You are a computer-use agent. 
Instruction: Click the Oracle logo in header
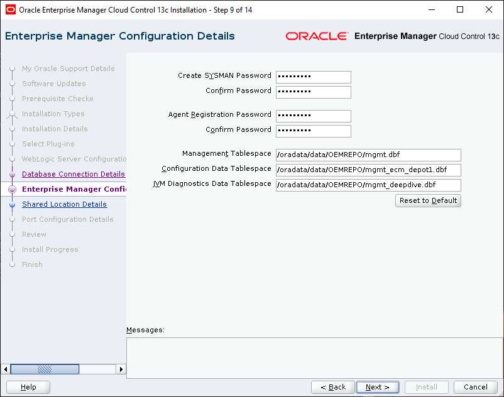(317, 36)
